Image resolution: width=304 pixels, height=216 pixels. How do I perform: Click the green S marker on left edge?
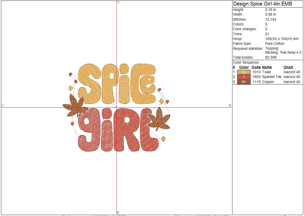(3, 106)
